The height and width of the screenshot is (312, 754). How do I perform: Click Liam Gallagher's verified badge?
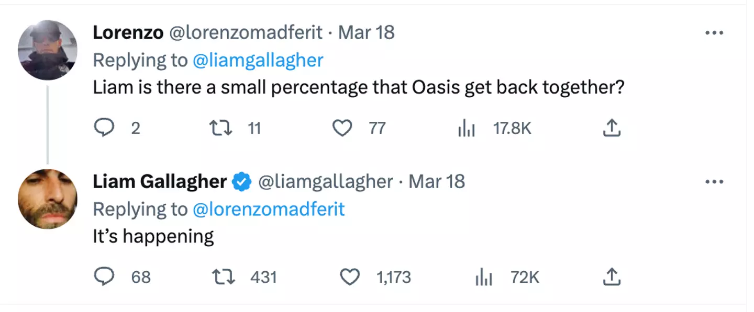(x=241, y=181)
